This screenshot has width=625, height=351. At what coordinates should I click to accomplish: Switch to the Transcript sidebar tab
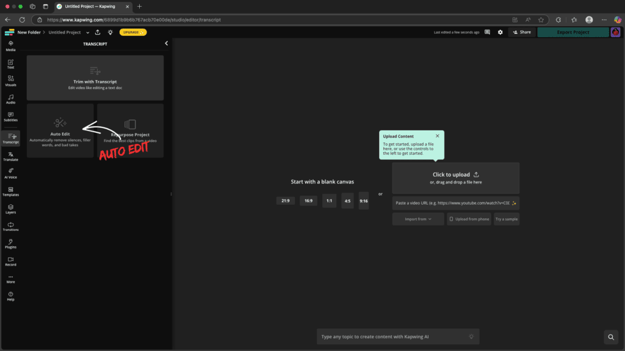coord(10,138)
